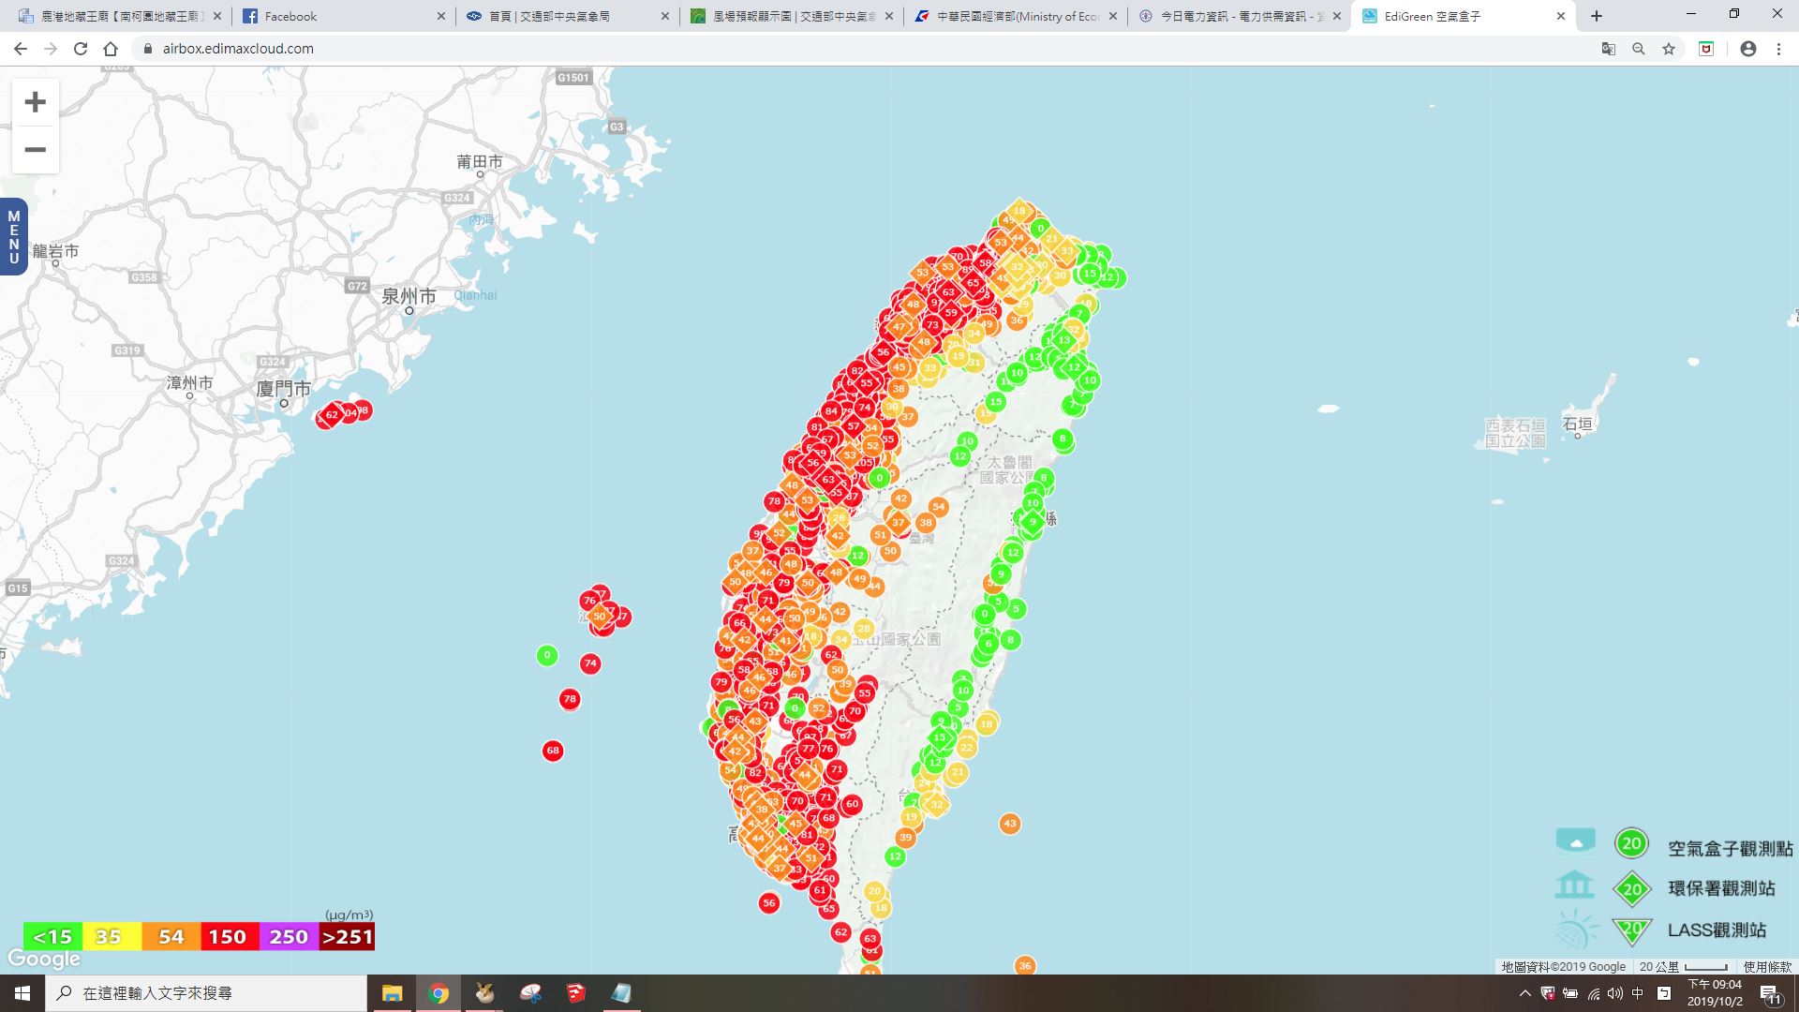Switch to the 鹿港地藏王廟 tab
Screen dimensions: 1799x1012
(x=120, y=16)
